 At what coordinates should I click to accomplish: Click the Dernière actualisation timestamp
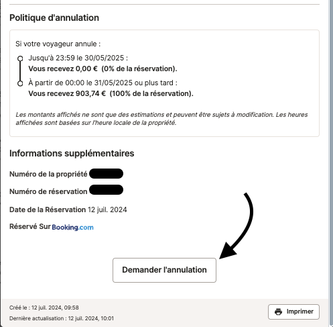[62, 318]
